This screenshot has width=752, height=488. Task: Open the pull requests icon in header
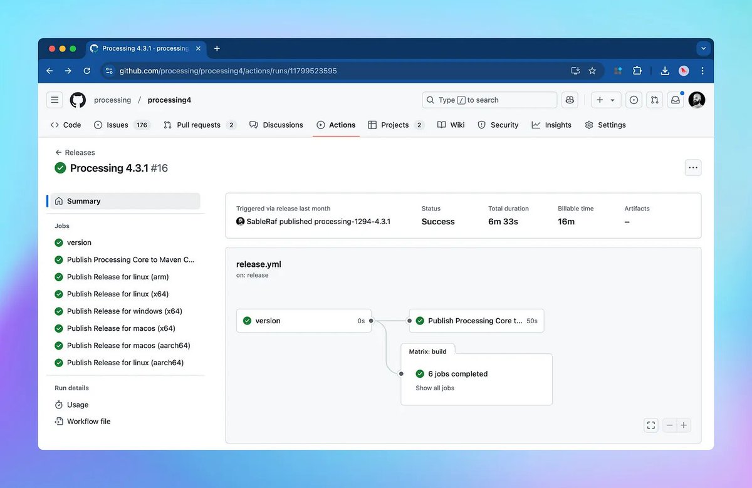[654, 100]
